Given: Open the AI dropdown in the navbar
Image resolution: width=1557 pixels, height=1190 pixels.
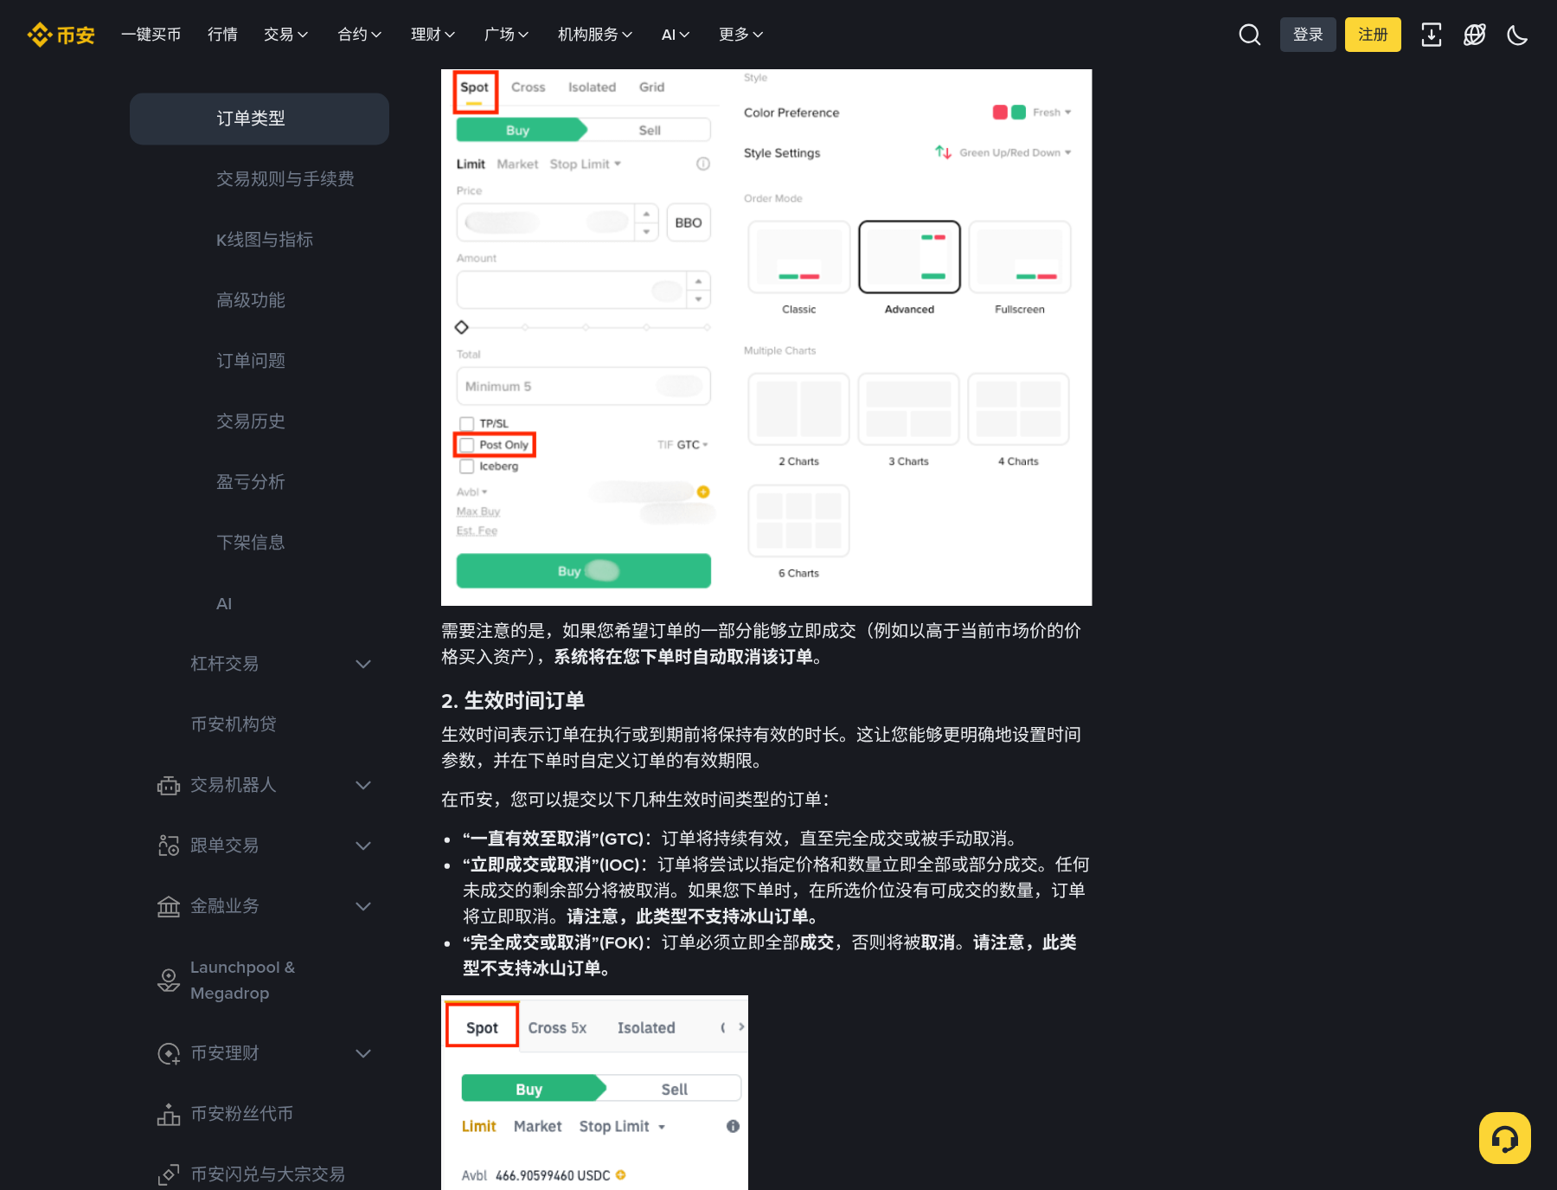Looking at the screenshot, I should pyautogui.click(x=676, y=35).
